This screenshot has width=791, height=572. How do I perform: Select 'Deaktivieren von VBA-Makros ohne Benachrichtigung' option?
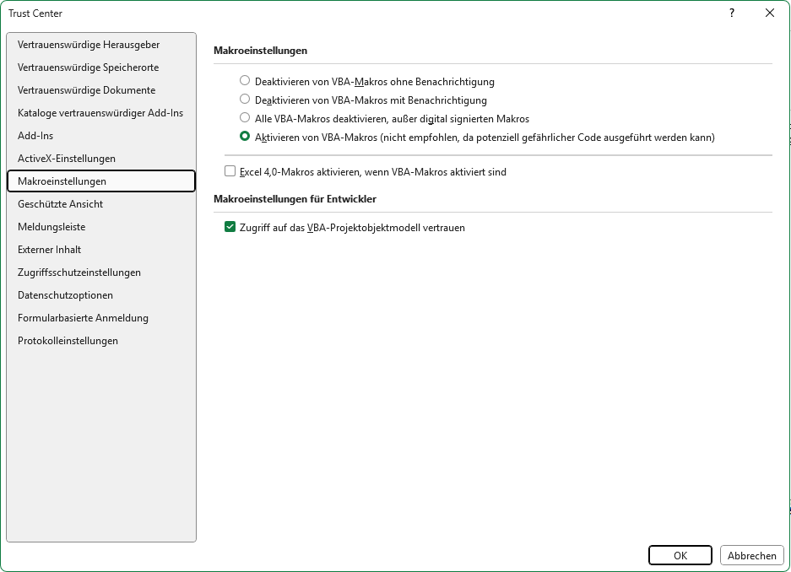pyautogui.click(x=245, y=81)
